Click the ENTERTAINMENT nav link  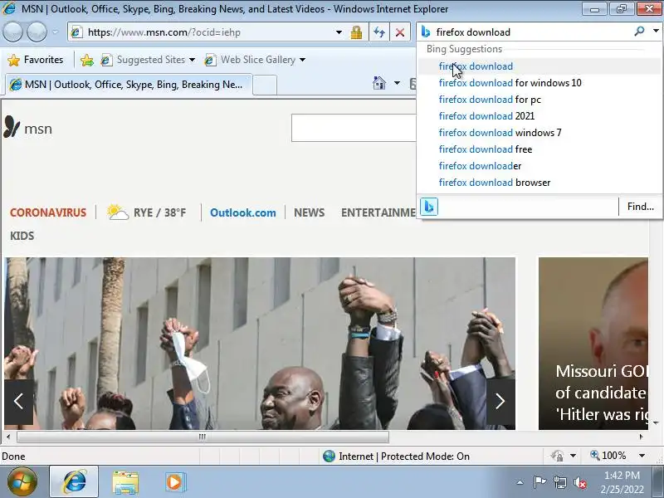[x=378, y=212]
